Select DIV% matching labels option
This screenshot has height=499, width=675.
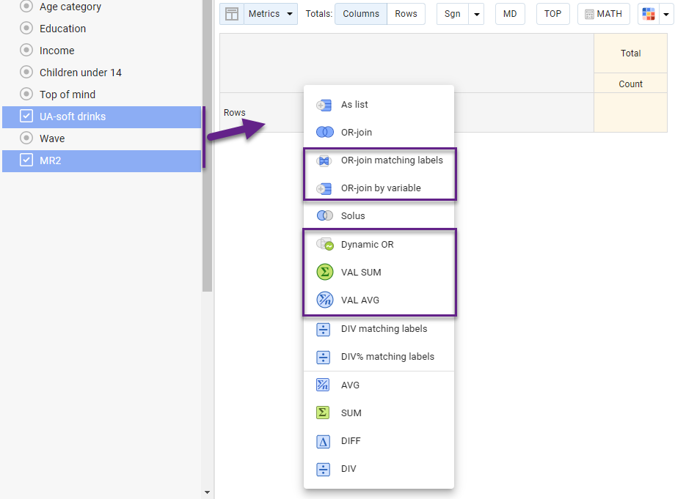pyautogui.click(x=387, y=357)
